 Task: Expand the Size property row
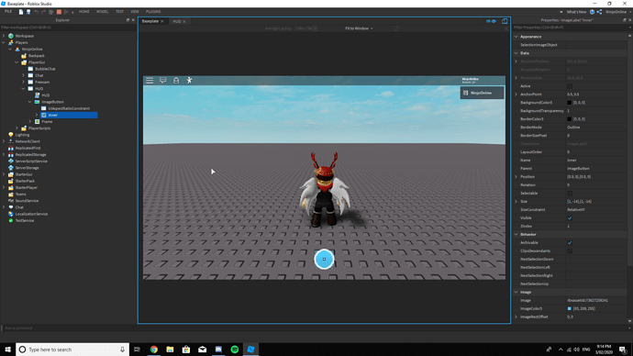(516, 202)
